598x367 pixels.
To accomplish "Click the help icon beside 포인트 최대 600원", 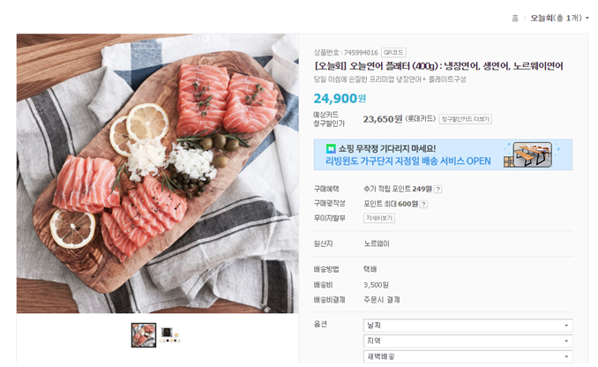I will point(423,204).
